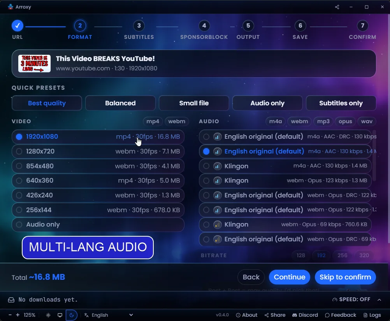Go to Output step 5
390x321 pixels.
[x=248, y=30]
